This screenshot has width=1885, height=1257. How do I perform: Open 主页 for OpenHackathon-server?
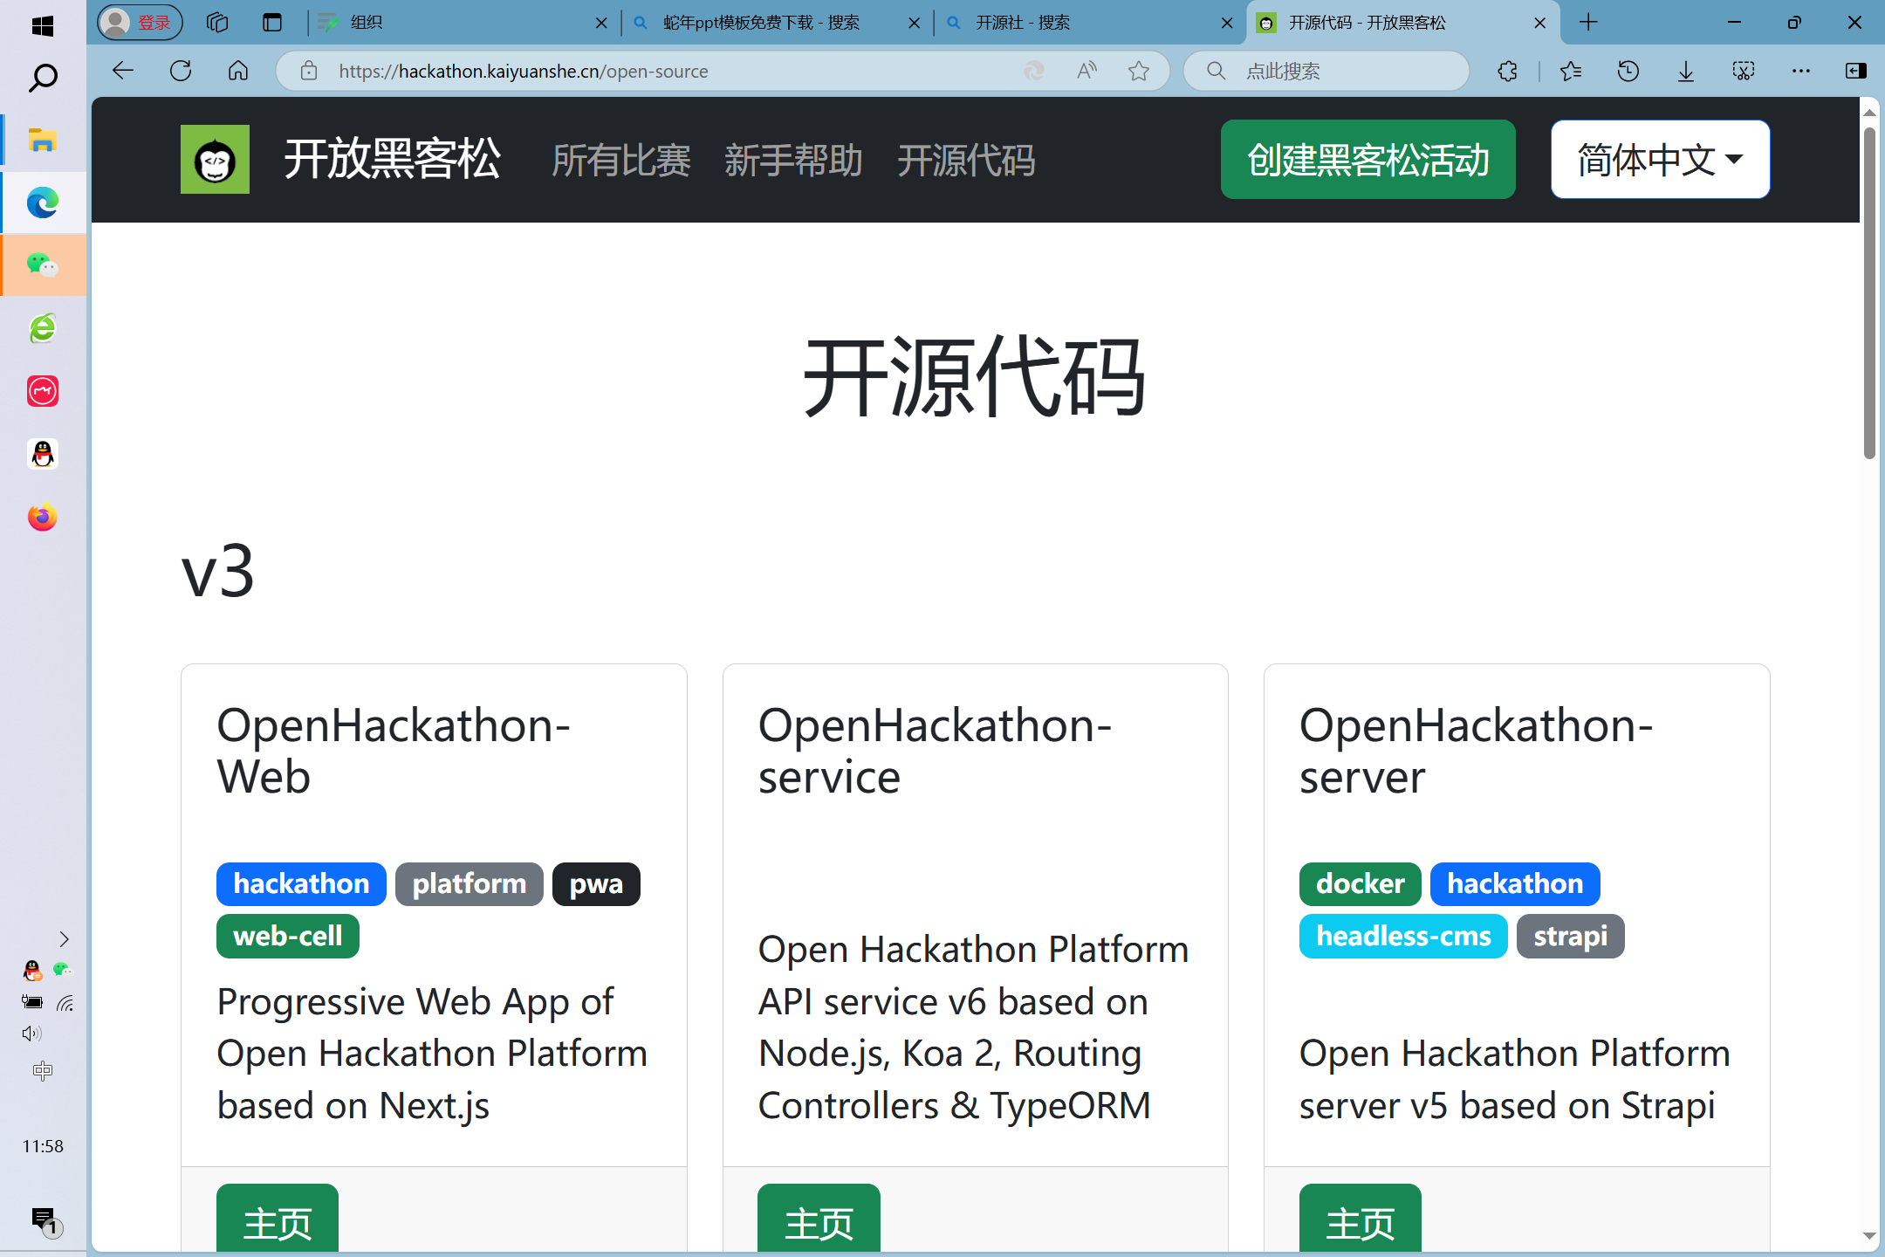point(1360,1219)
